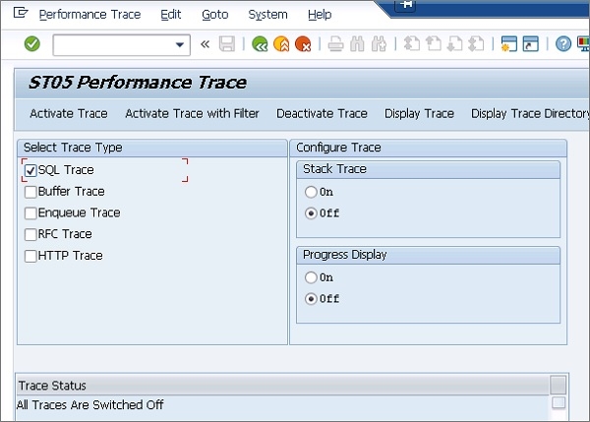This screenshot has height=422, width=590.
Task: Click the Generate Shortcut icon
Action: [531, 44]
